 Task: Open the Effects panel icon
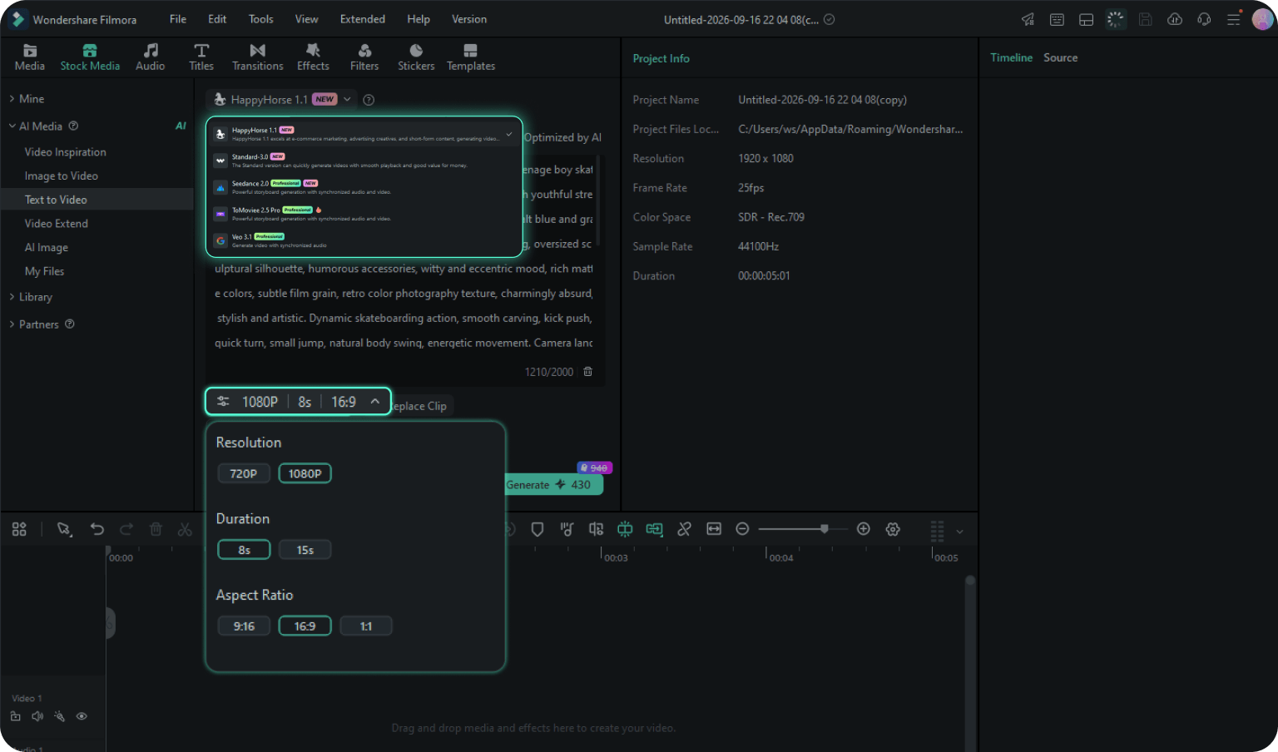coord(313,51)
